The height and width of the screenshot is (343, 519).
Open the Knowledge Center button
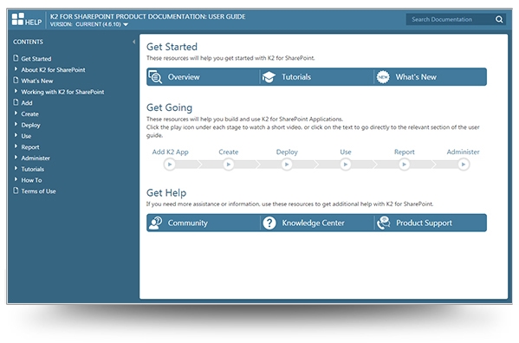pyautogui.click(x=317, y=223)
